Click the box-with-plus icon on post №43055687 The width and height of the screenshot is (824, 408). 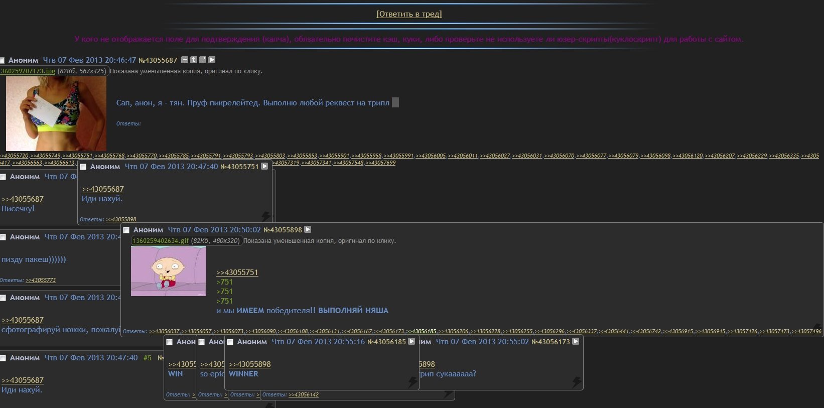point(203,60)
